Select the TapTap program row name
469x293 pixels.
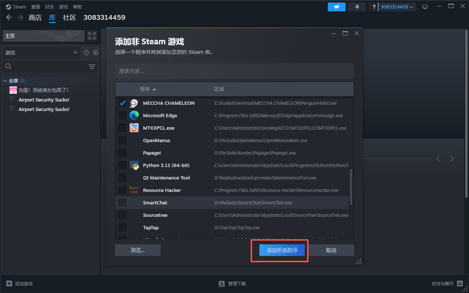151,228
